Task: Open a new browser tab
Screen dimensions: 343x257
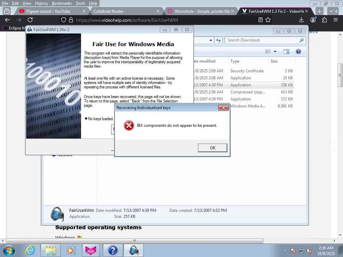Action: pos(319,11)
